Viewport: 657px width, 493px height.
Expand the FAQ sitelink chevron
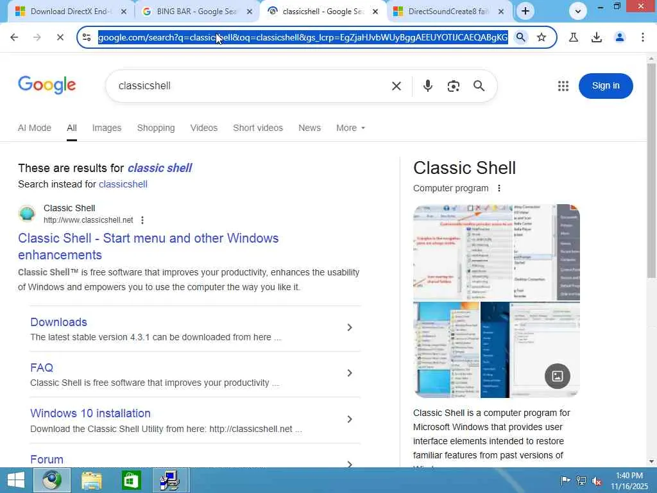(x=350, y=373)
